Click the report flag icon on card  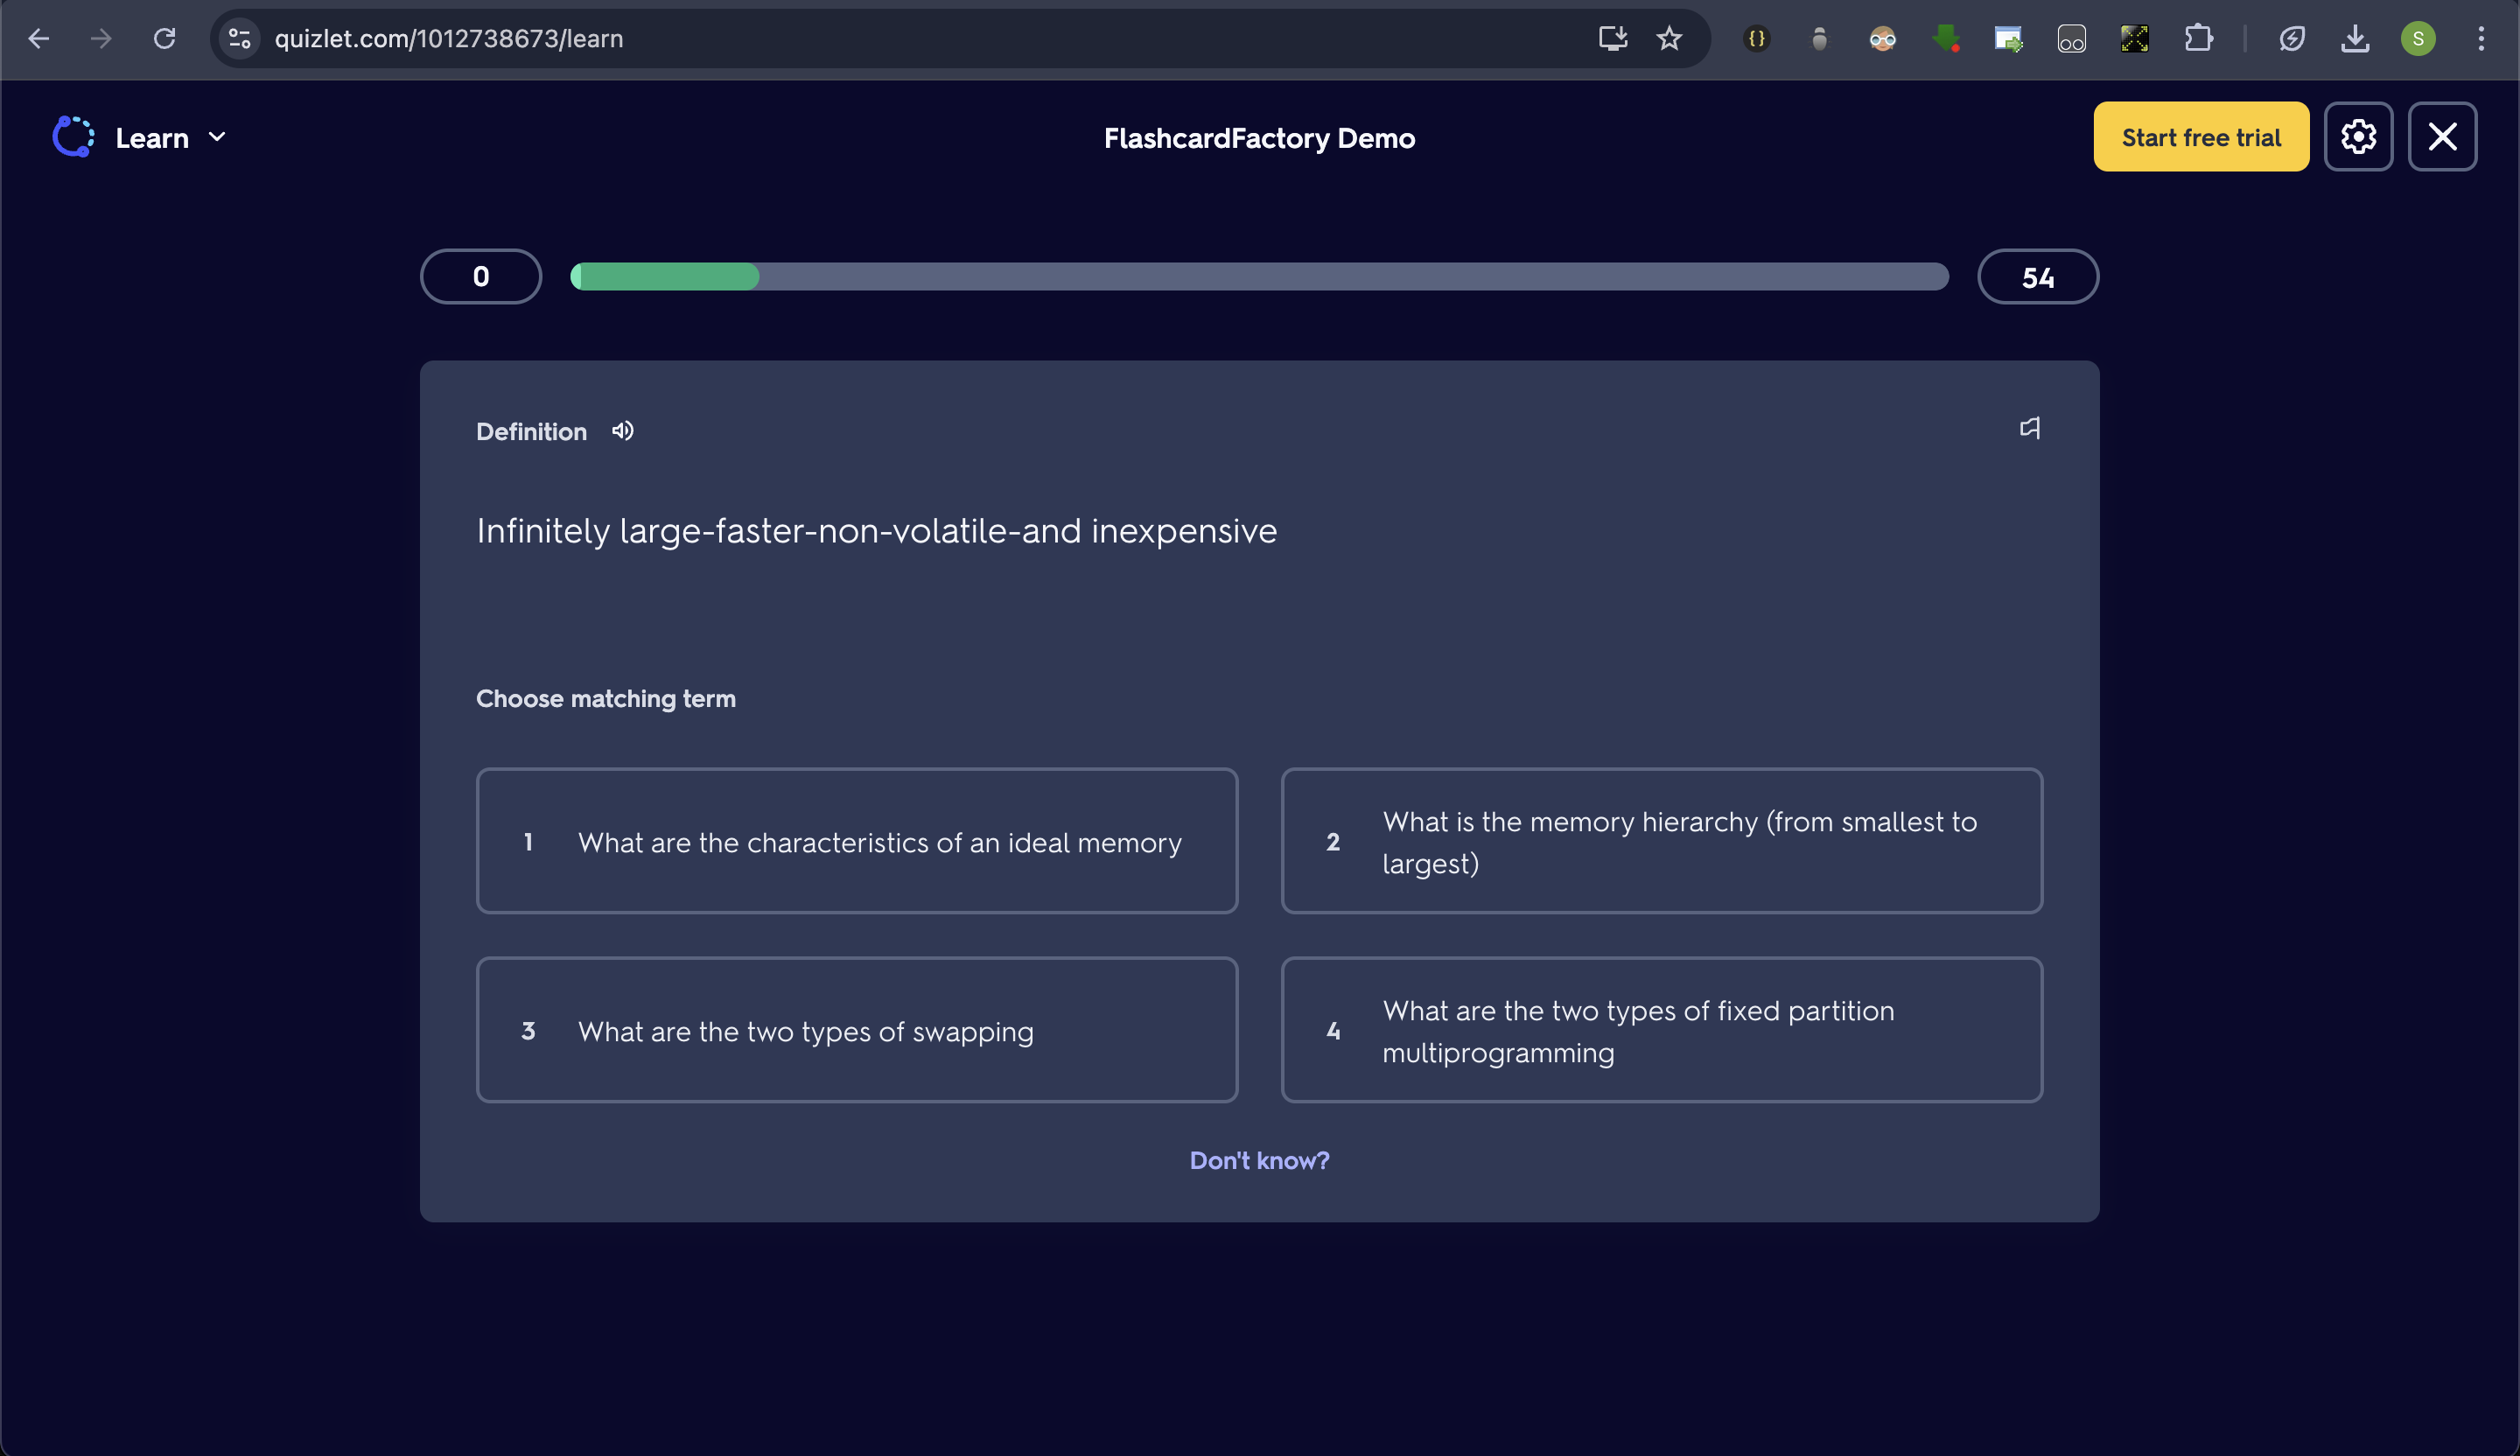pyautogui.click(x=2029, y=429)
